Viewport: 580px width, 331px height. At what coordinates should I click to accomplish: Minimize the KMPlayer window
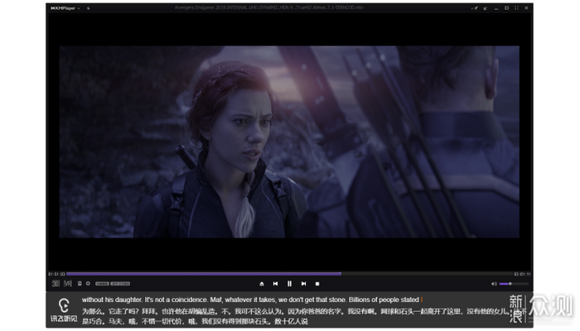[496, 8]
